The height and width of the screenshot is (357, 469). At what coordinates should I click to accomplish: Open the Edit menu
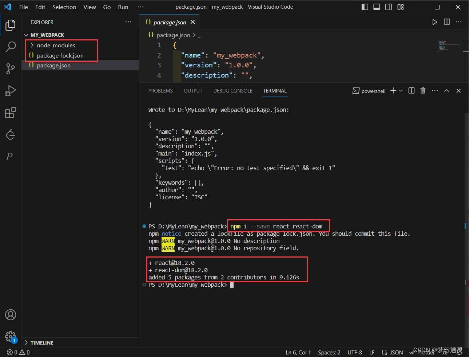tap(40, 7)
